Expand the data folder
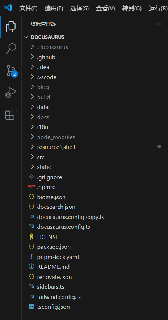The height and width of the screenshot is (320, 168). (32, 107)
